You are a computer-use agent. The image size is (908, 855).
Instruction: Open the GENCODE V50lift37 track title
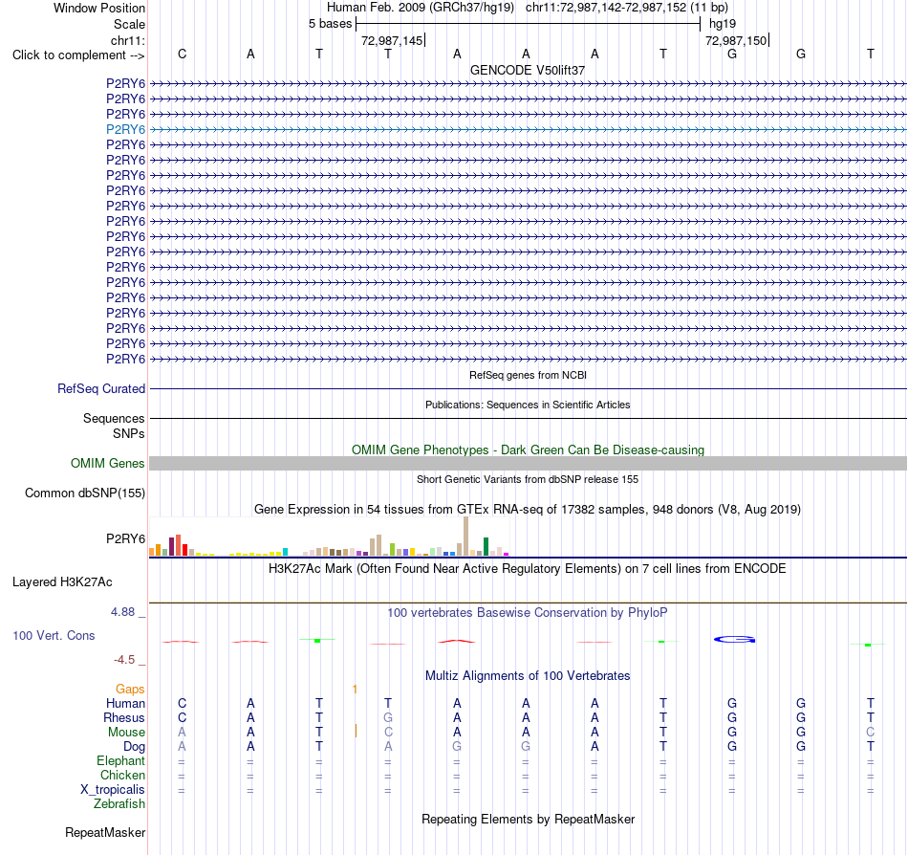(x=527, y=70)
